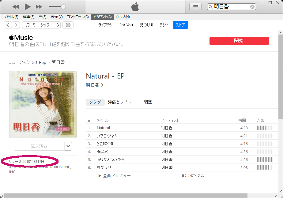This screenshot has width=283, height=198.
Task: Click the search magnifier icon
Action: (210, 7)
